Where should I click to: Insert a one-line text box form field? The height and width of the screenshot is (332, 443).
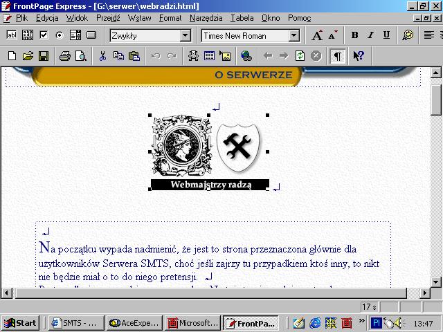coord(12,35)
